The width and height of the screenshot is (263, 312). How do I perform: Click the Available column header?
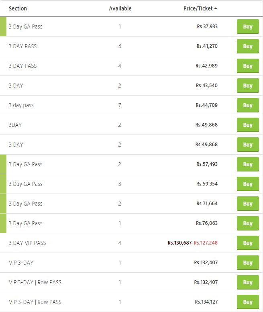[120, 8]
